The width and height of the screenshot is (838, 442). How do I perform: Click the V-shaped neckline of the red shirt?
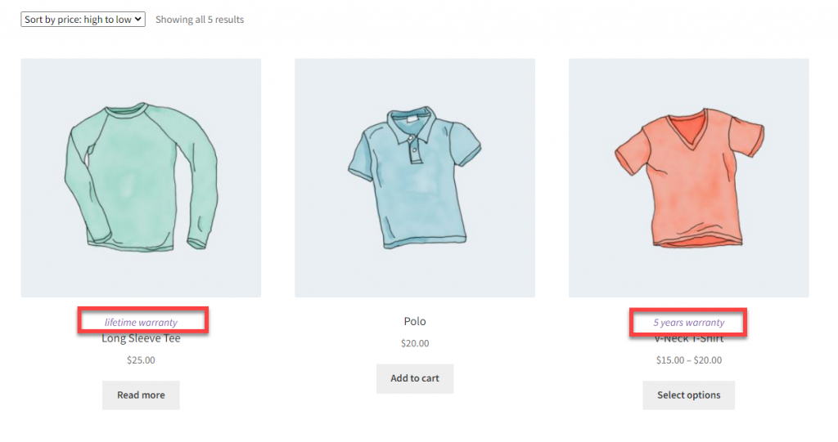pos(689,128)
